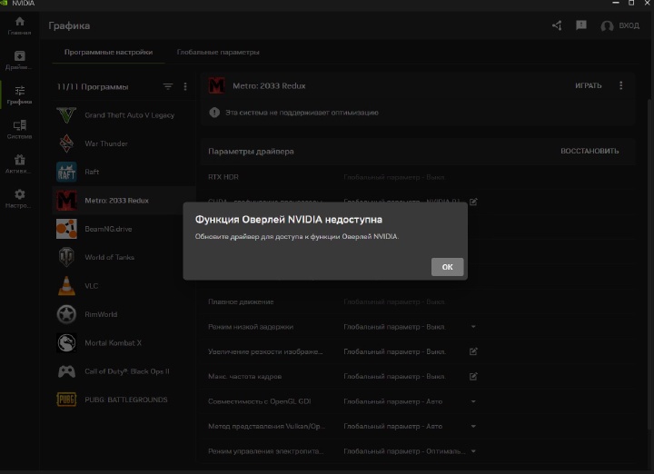Select the PUBG: BATTLEGROUNDS icon
This screenshot has width=654, height=474.
[x=66, y=400]
